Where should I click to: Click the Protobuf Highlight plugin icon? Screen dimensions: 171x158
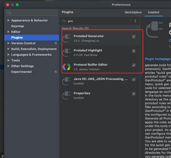[66, 53]
